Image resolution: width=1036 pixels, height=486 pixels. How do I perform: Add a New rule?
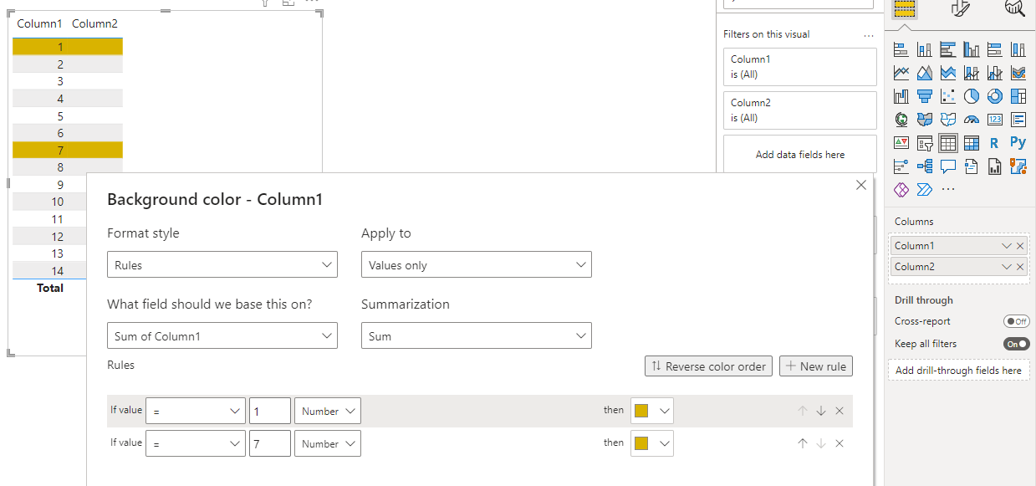816,366
